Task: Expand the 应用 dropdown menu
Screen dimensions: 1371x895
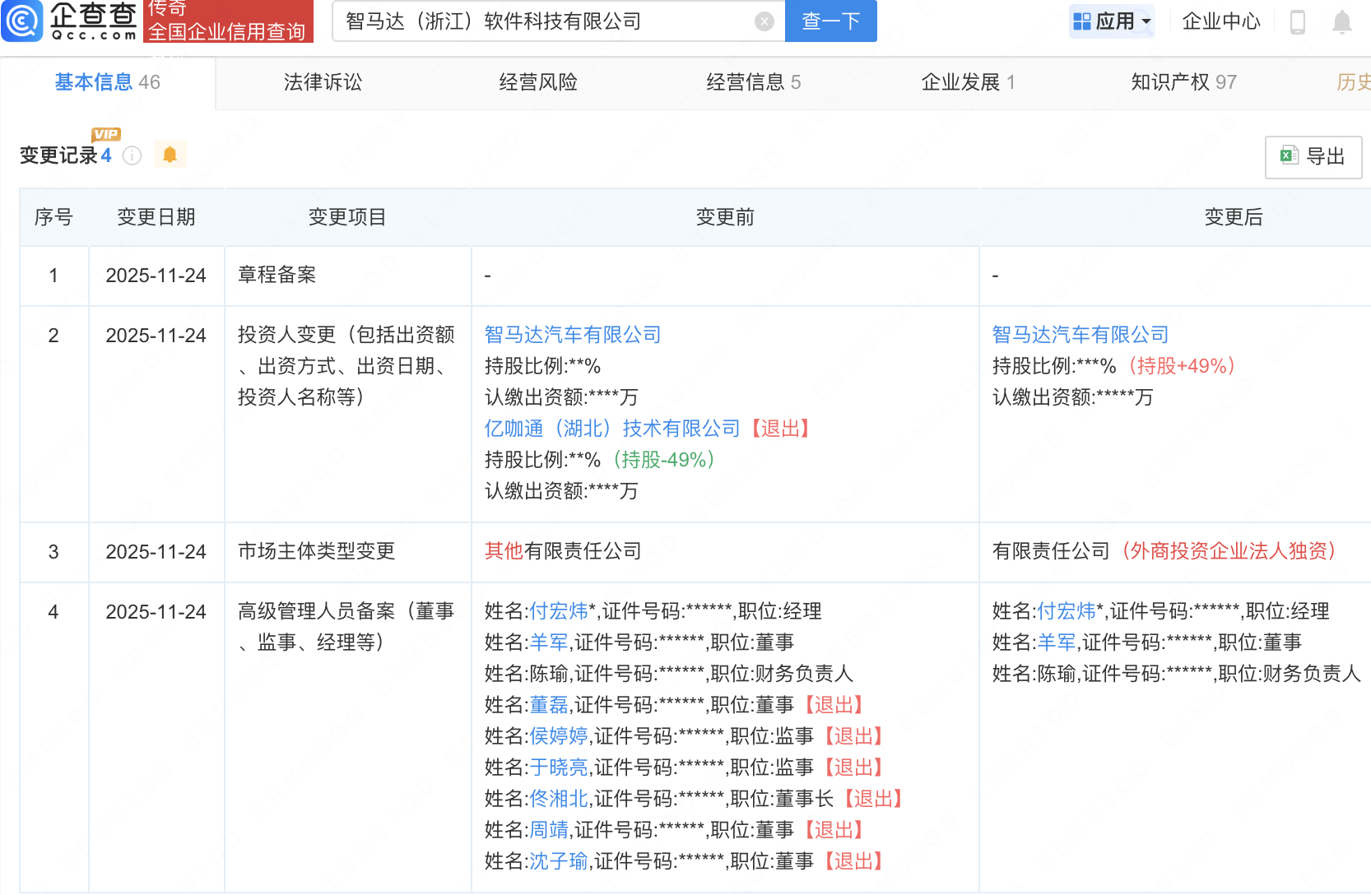Action: point(1112,21)
